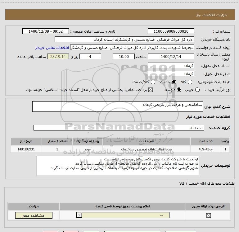Choose the متوسط purchase process option
The image size is (239, 232).
[179, 90]
